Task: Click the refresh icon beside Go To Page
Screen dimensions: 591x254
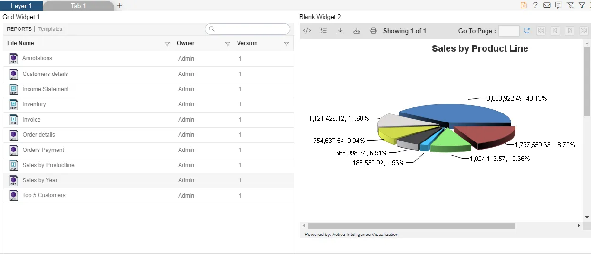Action: (526, 31)
